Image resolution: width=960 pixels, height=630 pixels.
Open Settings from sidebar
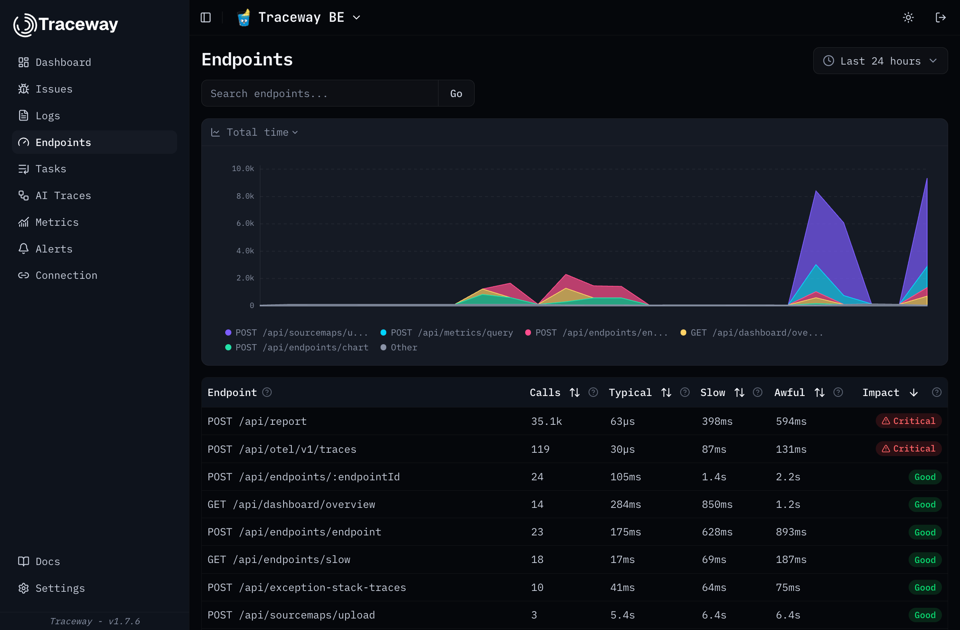95,588
